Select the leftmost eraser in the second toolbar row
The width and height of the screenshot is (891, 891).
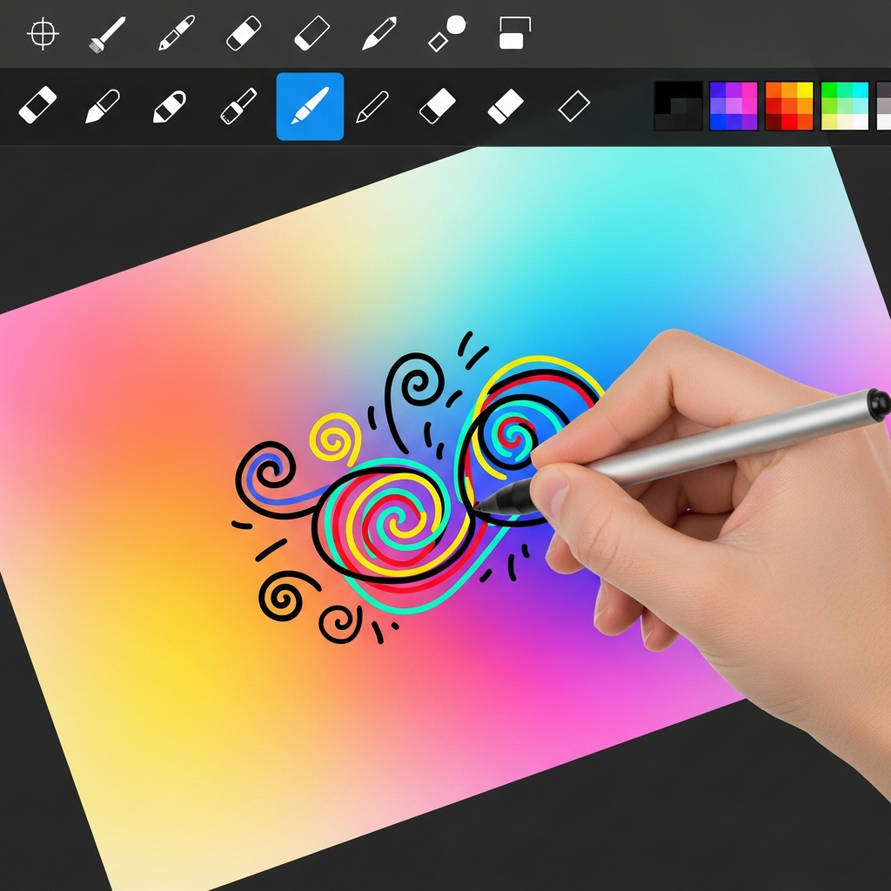37,106
